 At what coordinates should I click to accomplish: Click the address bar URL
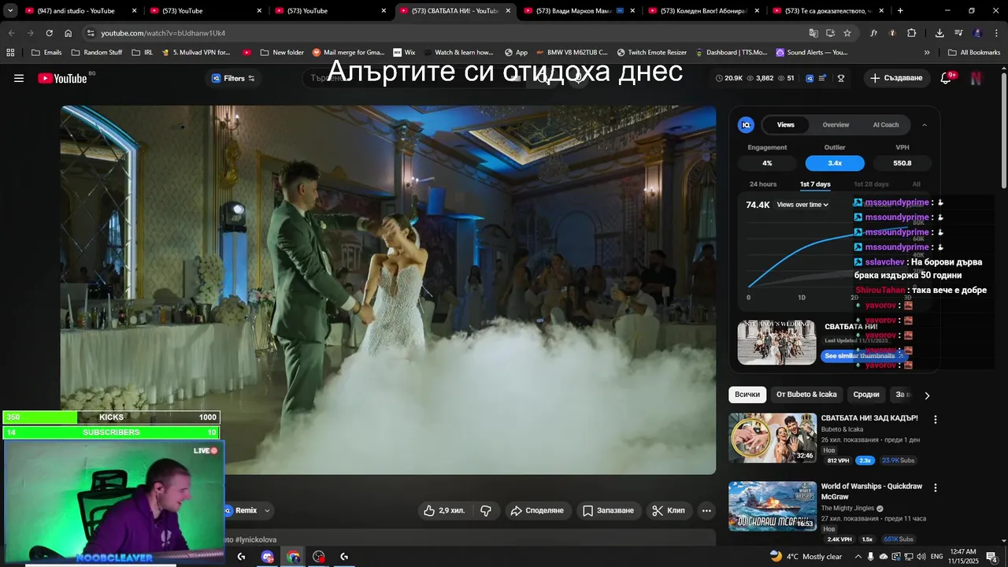click(163, 33)
